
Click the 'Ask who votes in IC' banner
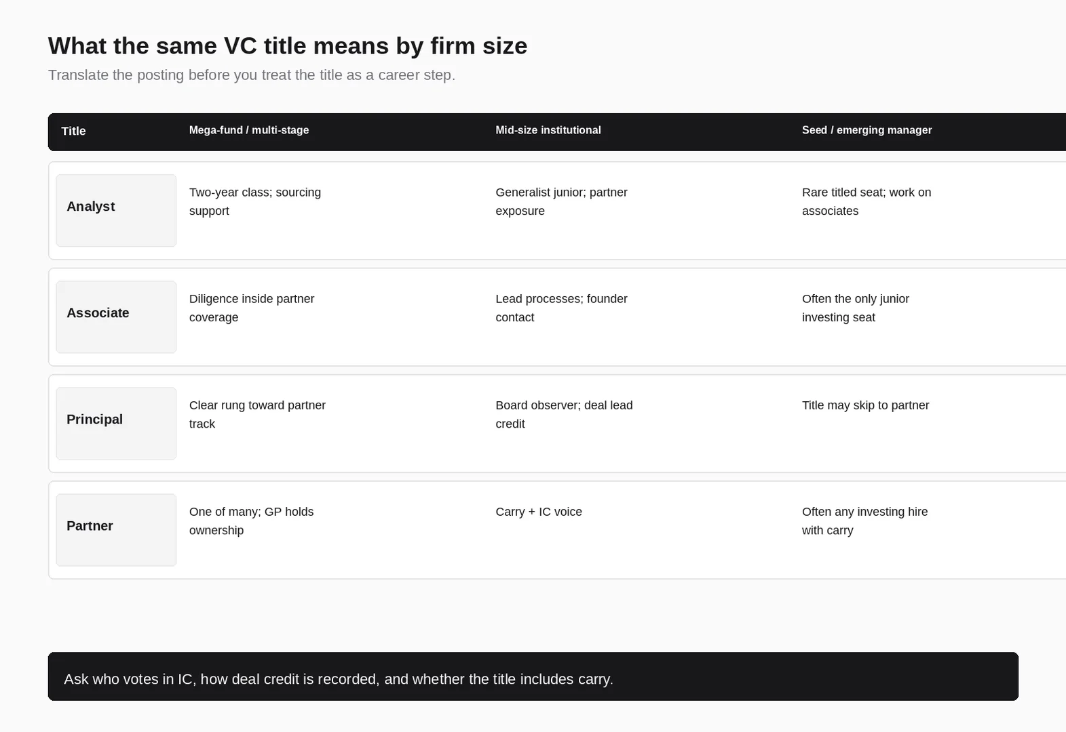[x=533, y=676]
